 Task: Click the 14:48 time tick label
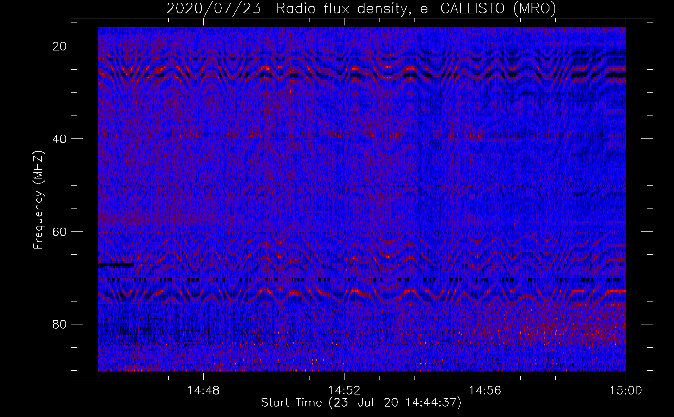203,391
